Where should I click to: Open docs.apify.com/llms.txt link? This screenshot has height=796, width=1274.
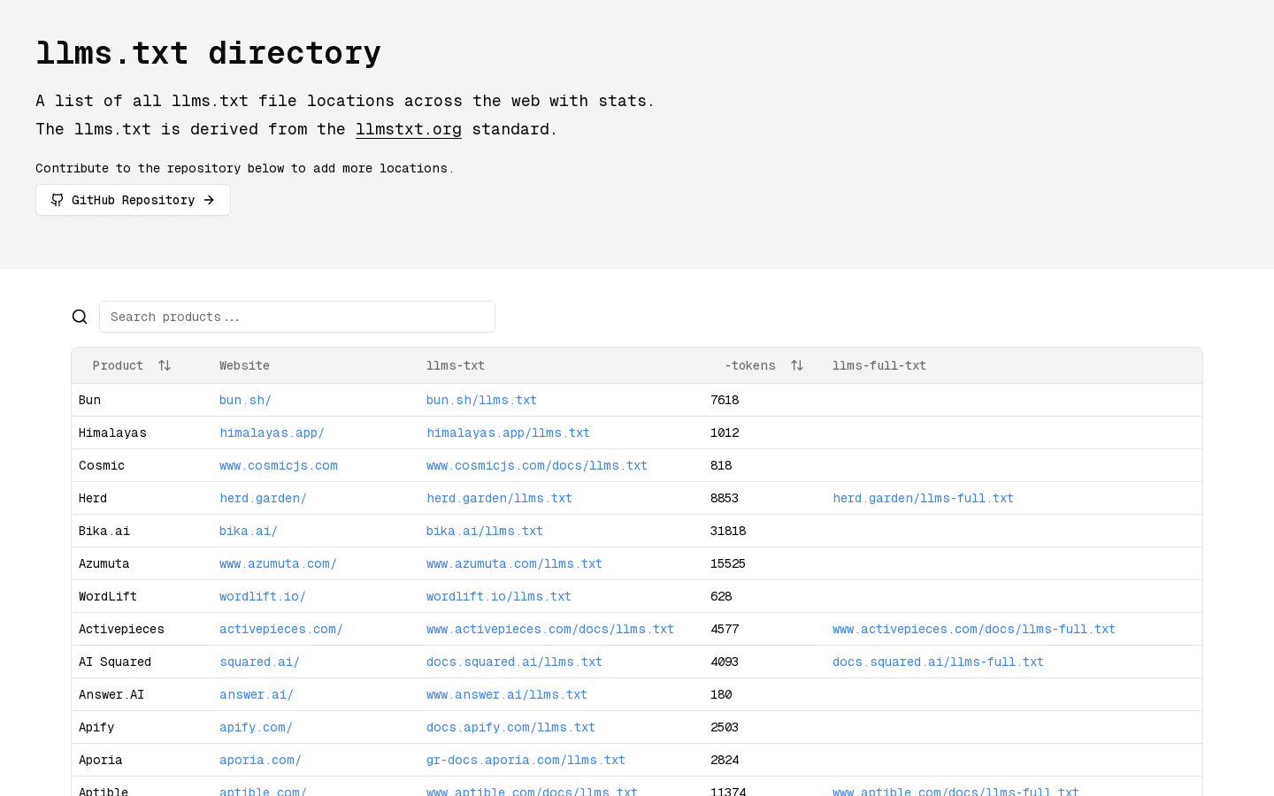click(x=510, y=727)
